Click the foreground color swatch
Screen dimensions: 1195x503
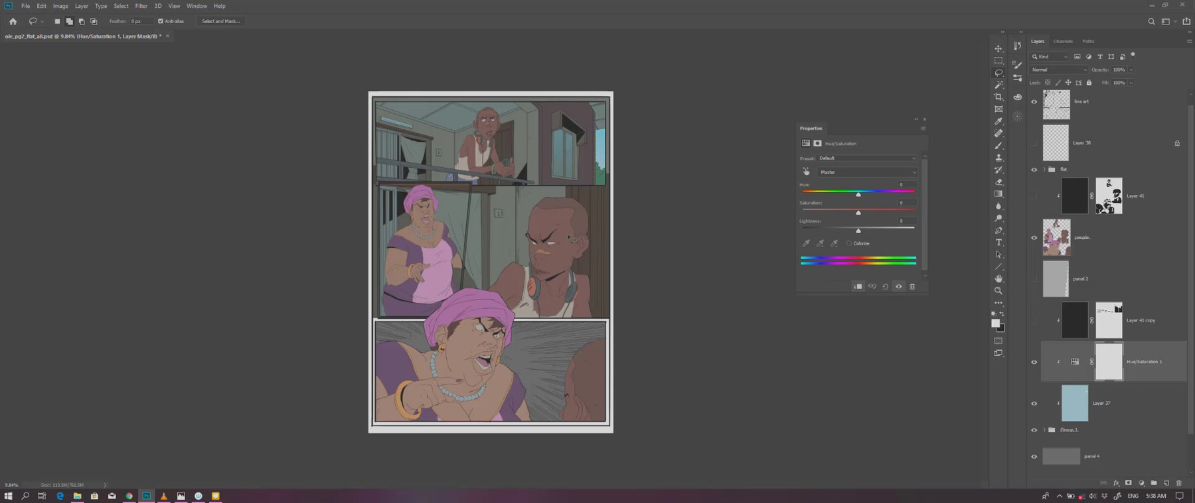point(996,323)
